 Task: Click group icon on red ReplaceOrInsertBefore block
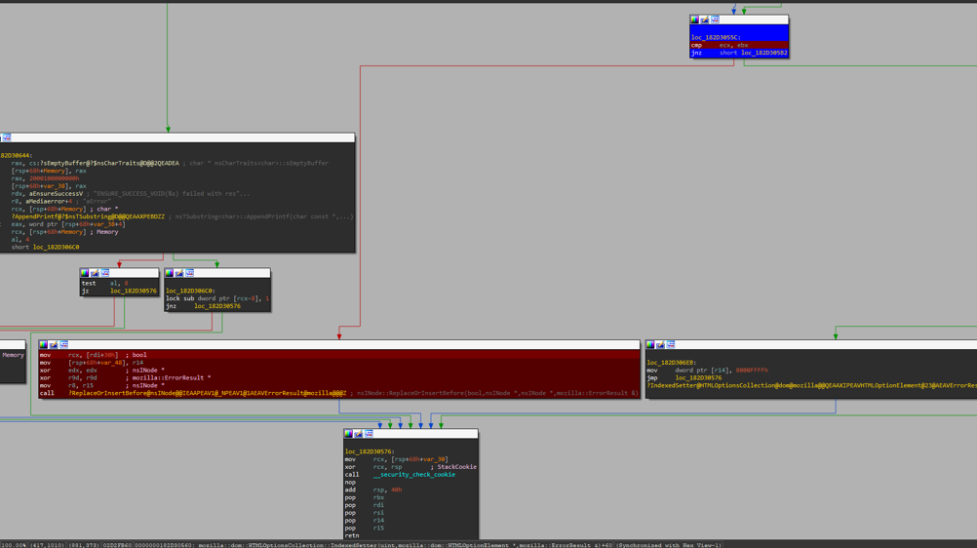[63, 345]
